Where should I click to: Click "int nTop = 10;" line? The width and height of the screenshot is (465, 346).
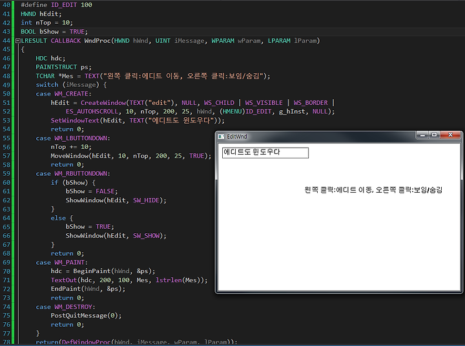(46, 23)
